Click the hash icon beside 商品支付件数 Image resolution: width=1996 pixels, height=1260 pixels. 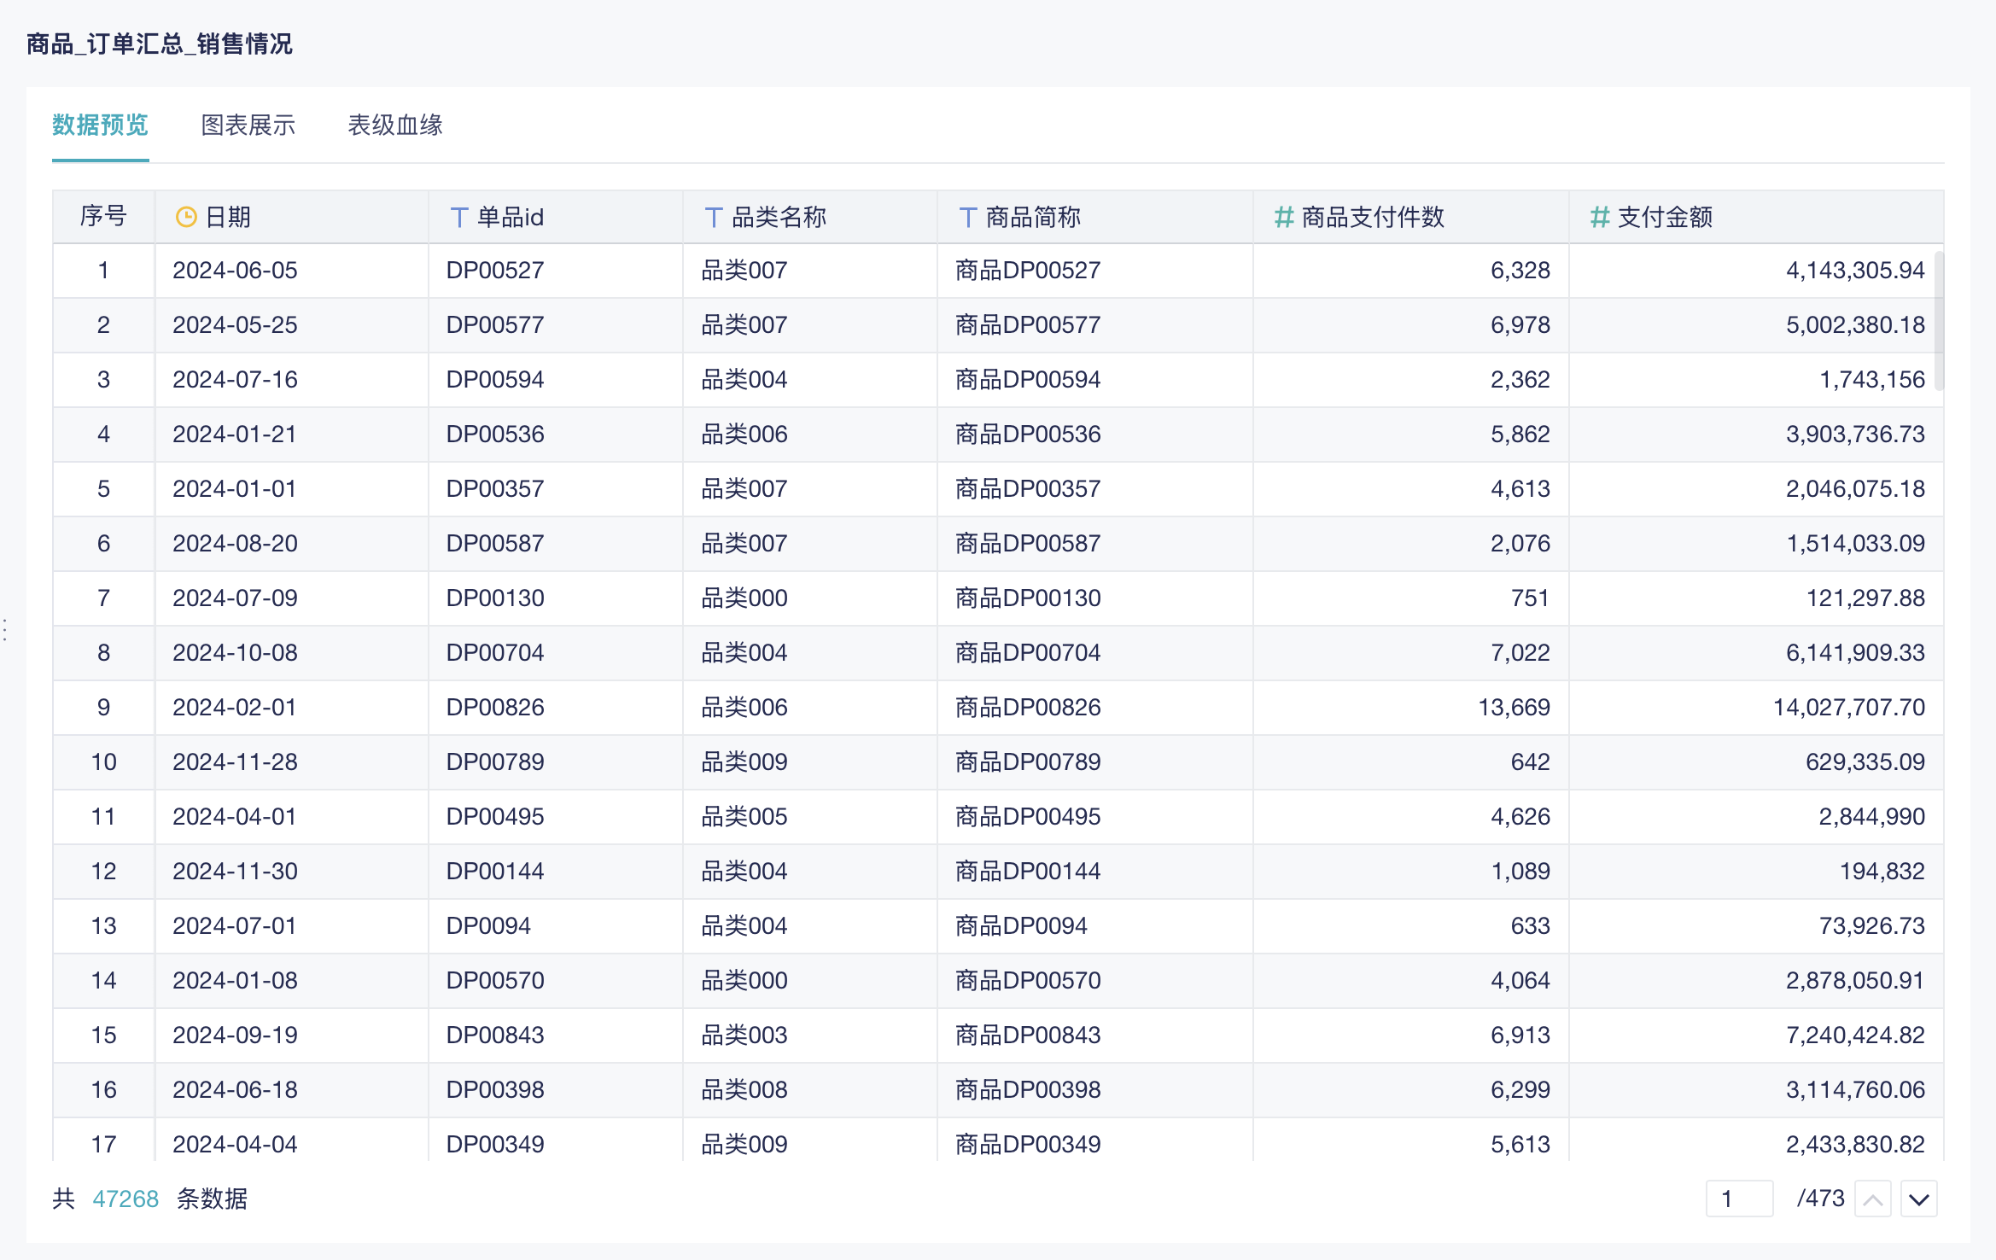coord(1283,217)
